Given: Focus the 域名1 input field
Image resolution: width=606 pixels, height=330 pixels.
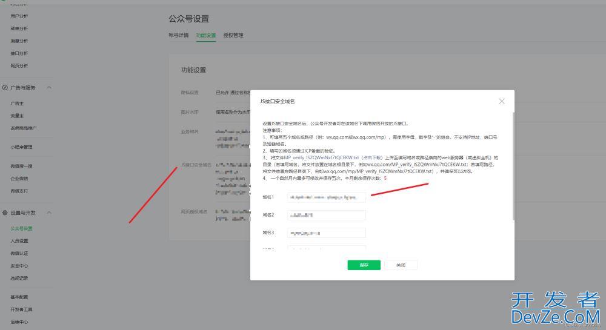Looking at the screenshot, I should click(327, 197).
